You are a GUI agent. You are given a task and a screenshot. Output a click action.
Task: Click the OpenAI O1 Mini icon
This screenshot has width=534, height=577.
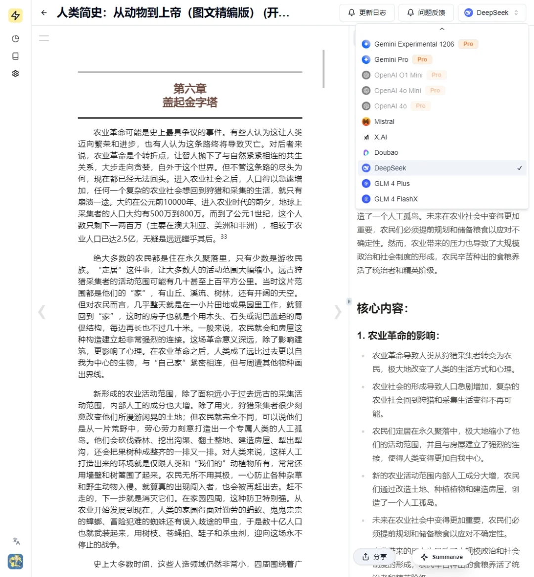pos(366,75)
